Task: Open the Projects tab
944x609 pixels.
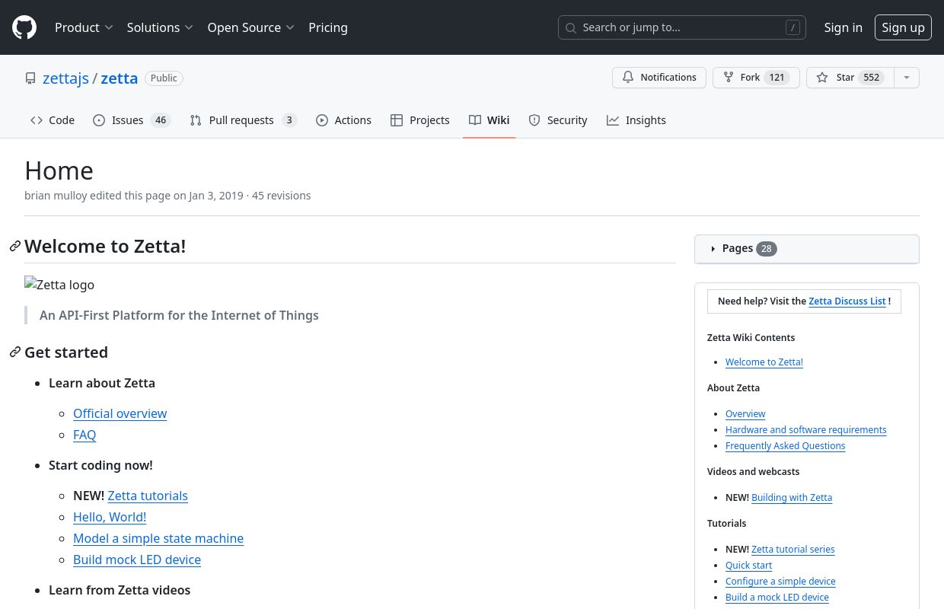Action: [x=420, y=120]
